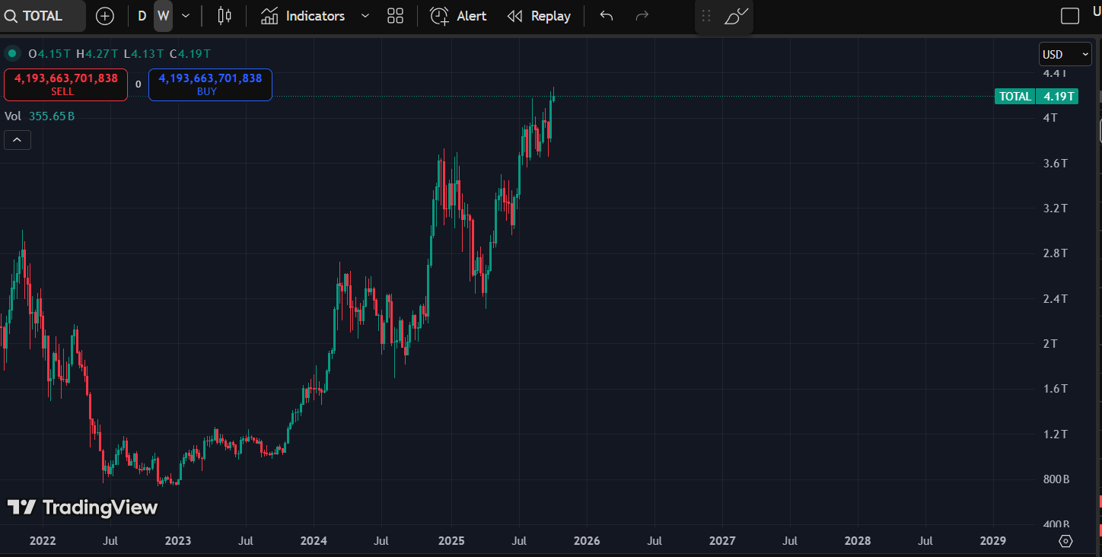Collapse the indicator legend chevron
The image size is (1102, 557).
tap(18, 140)
